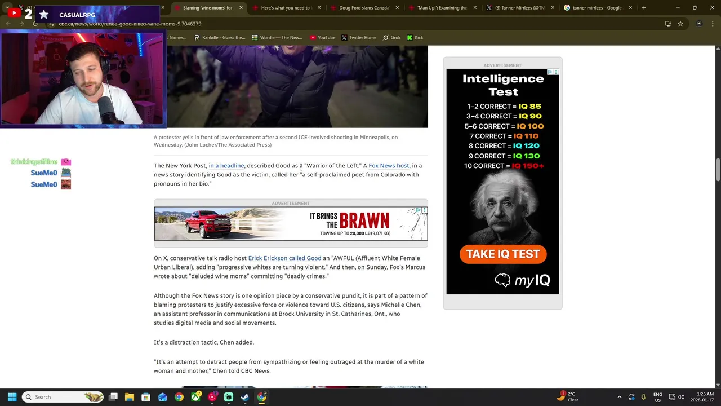721x406 pixels.
Task: Open the "in a headline" link
Action: (226, 166)
